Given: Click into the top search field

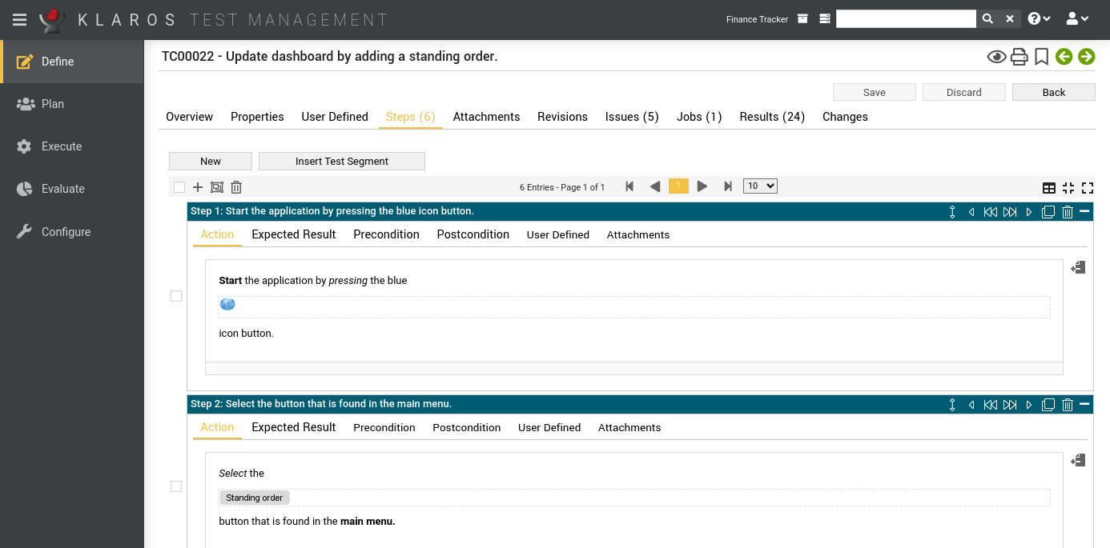Looking at the screenshot, I should point(905,18).
